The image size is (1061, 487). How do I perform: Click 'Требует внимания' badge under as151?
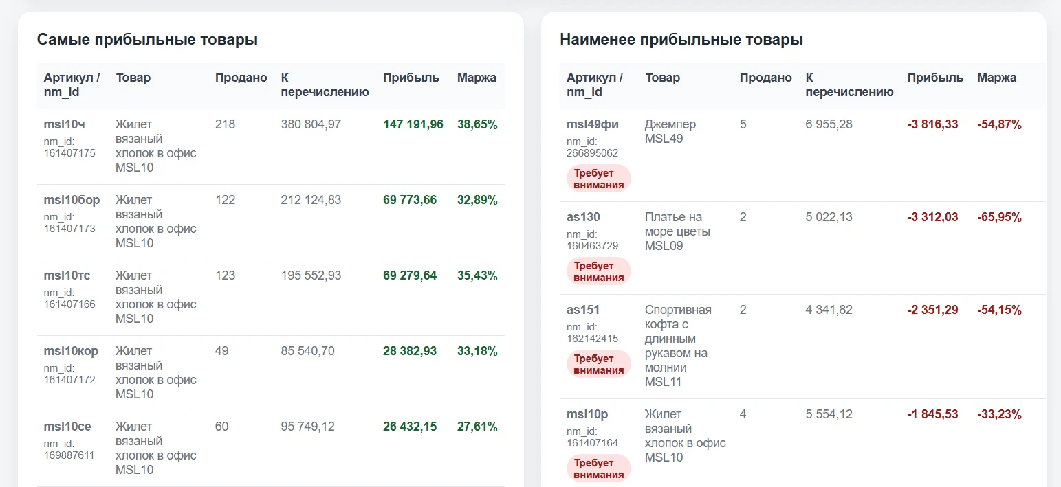(599, 364)
